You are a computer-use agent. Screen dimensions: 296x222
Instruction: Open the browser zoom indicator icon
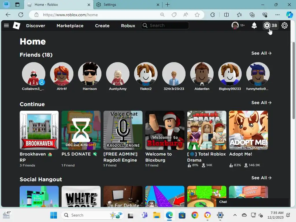pyautogui.click(x=162, y=15)
